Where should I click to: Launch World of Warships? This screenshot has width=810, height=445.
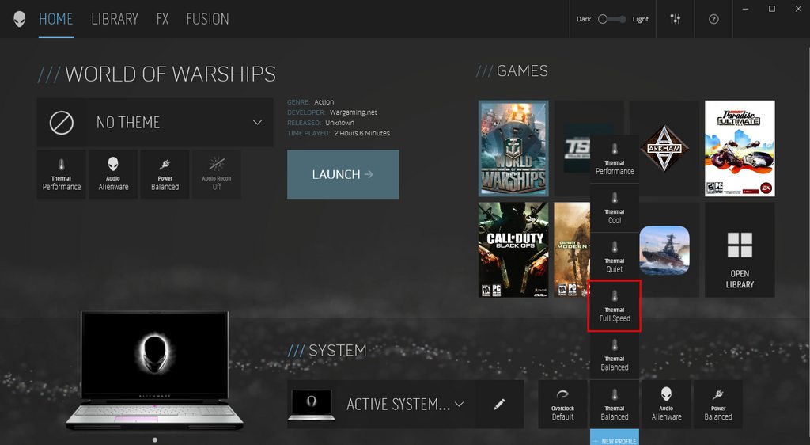[x=343, y=174]
